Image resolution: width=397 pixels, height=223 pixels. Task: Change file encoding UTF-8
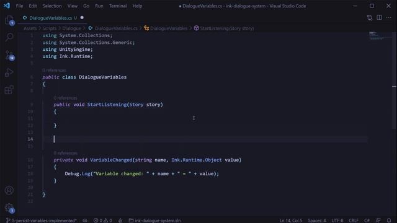[337, 221]
